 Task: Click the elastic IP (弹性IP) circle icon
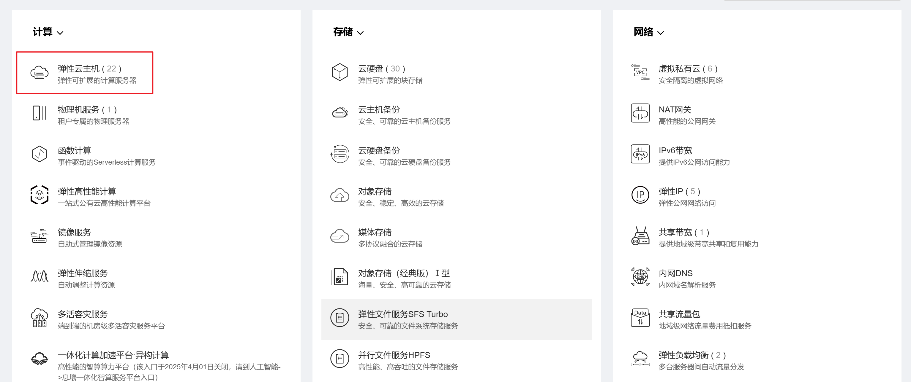640,195
